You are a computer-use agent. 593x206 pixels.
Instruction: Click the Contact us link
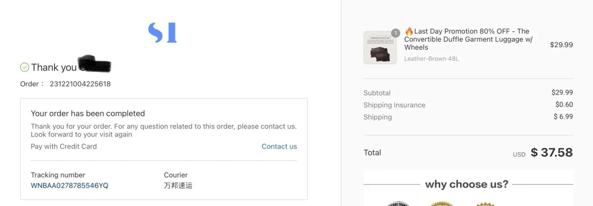279,146
